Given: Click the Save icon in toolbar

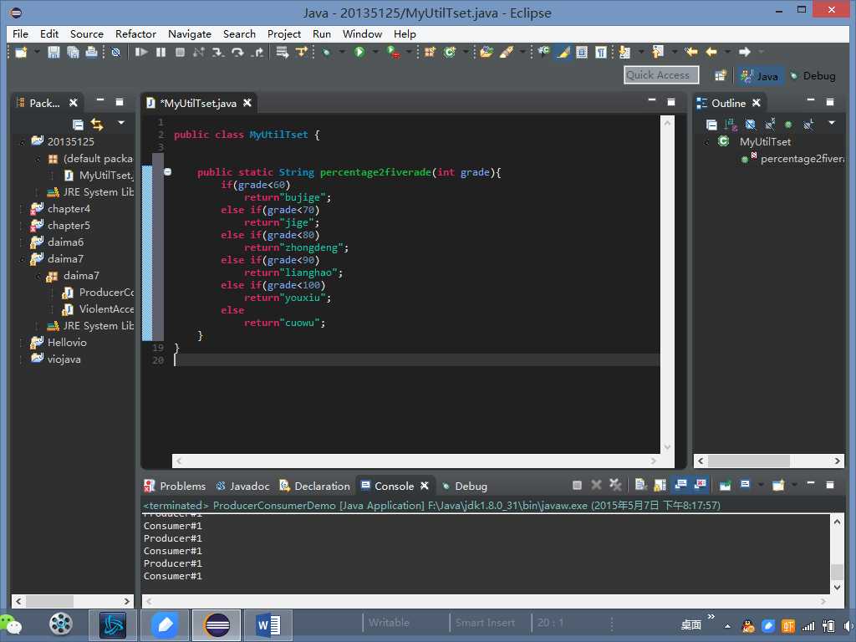Looking at the screenshot, I should pyautogui.click(x=53, y=53).
